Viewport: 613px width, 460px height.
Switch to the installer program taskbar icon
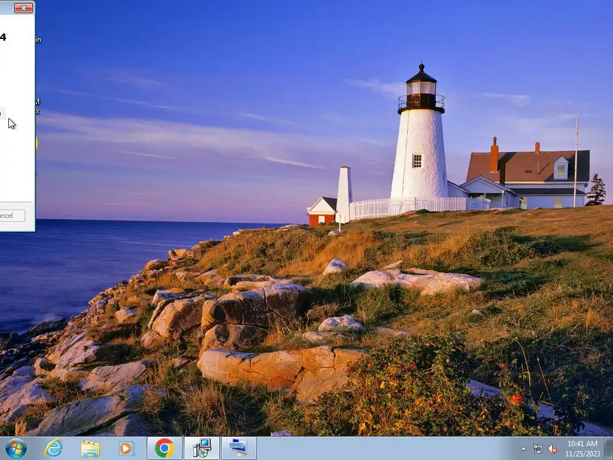[202, 448]
